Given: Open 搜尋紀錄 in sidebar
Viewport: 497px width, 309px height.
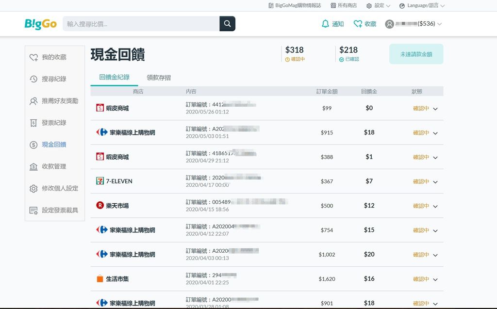Looking at the screenshot, I should (54, 79).
